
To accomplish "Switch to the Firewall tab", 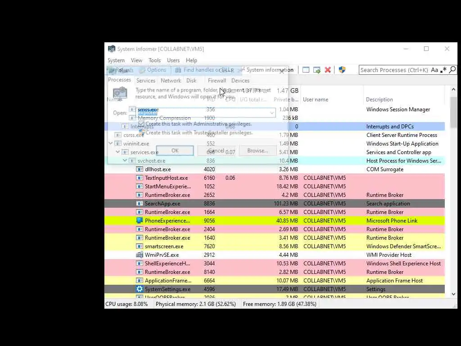I will pyautogui.click(x=217, y=80).
